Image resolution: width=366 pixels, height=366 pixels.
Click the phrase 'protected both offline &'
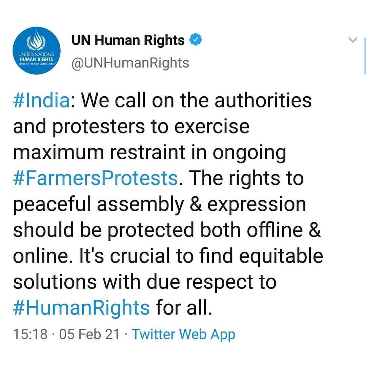tap(214, 230)
